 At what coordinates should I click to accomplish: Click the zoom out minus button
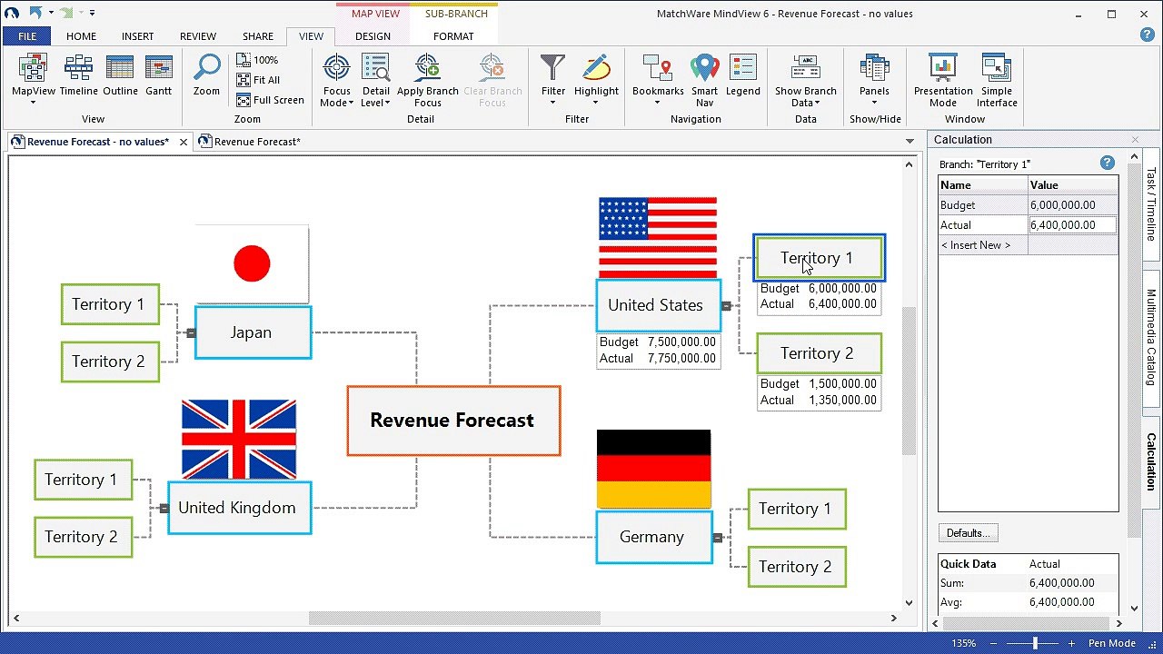pyautogui.click(x=993, y=643)
